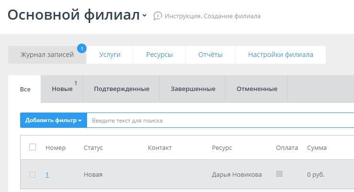This screenshot has height=192, width=354.
Task: Switch to the Услуги tab
Action: pyautogui.click(x=110, y=55)
